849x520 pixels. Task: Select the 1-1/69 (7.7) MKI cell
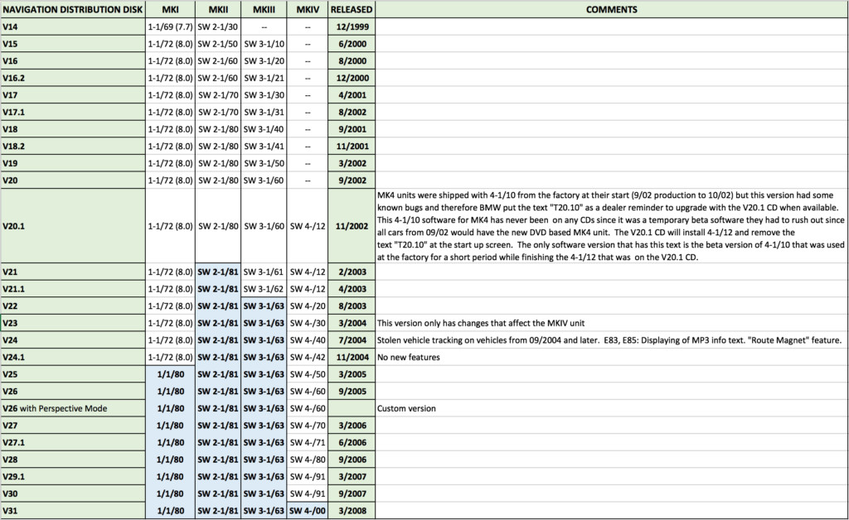pyautogui.click(x=171, y=26)
